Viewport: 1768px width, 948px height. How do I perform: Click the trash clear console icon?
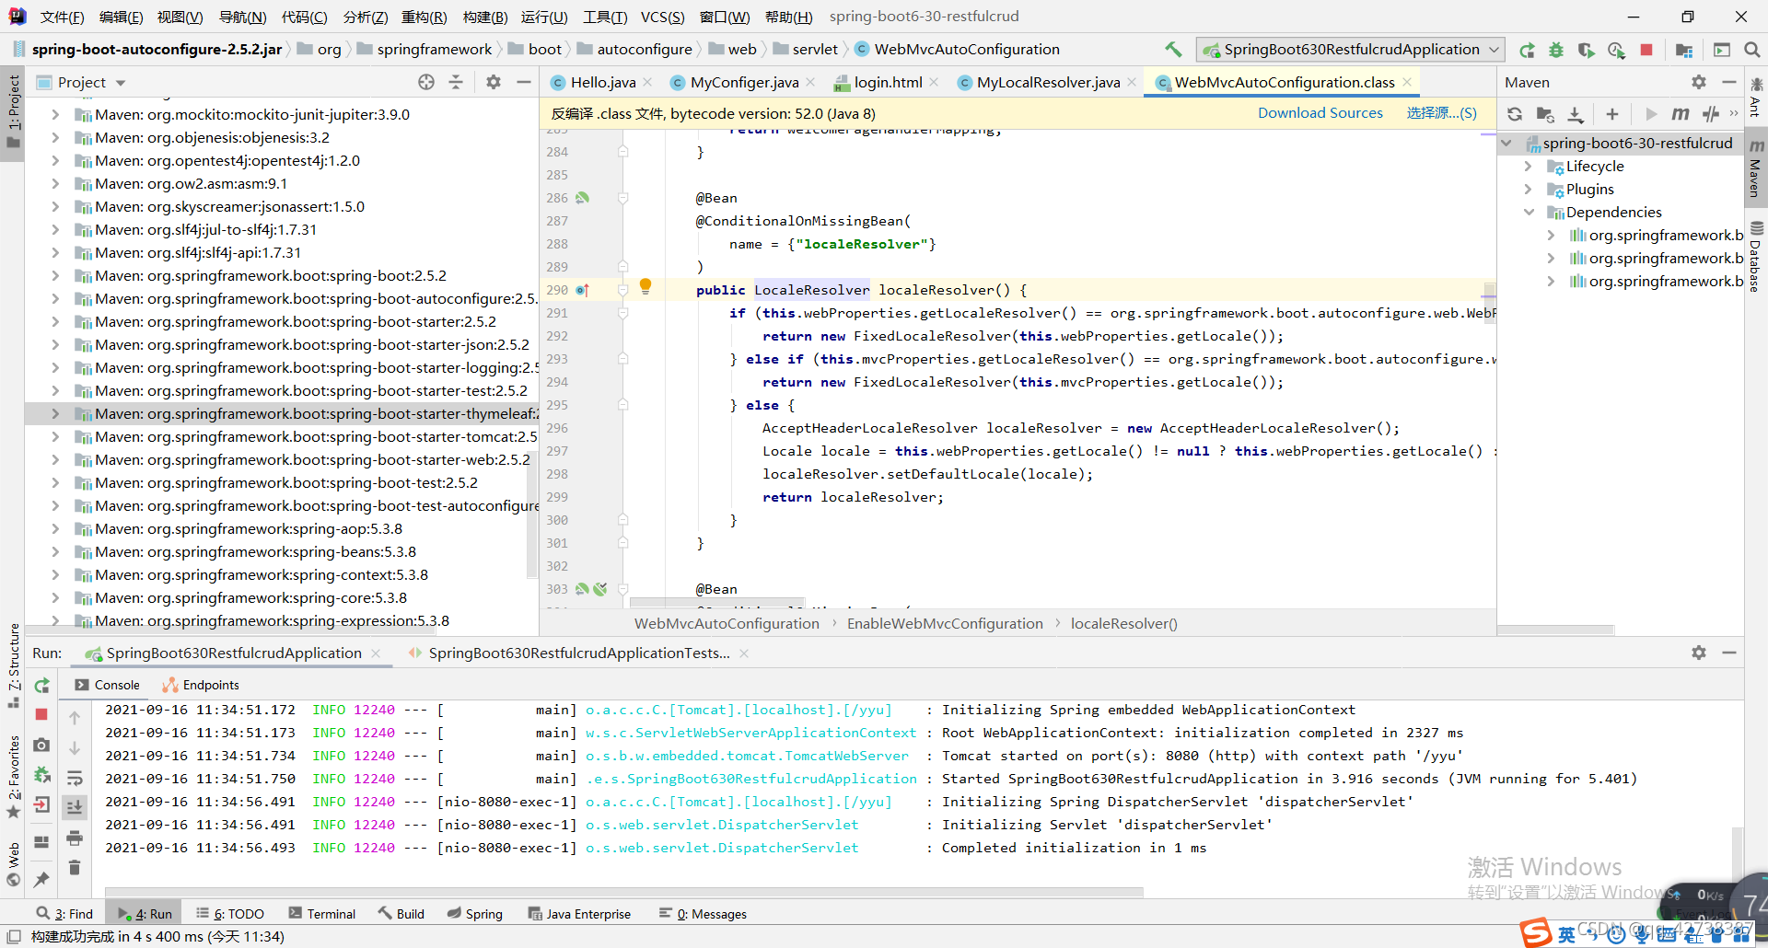pyautogui.click(x=75, y=867)
